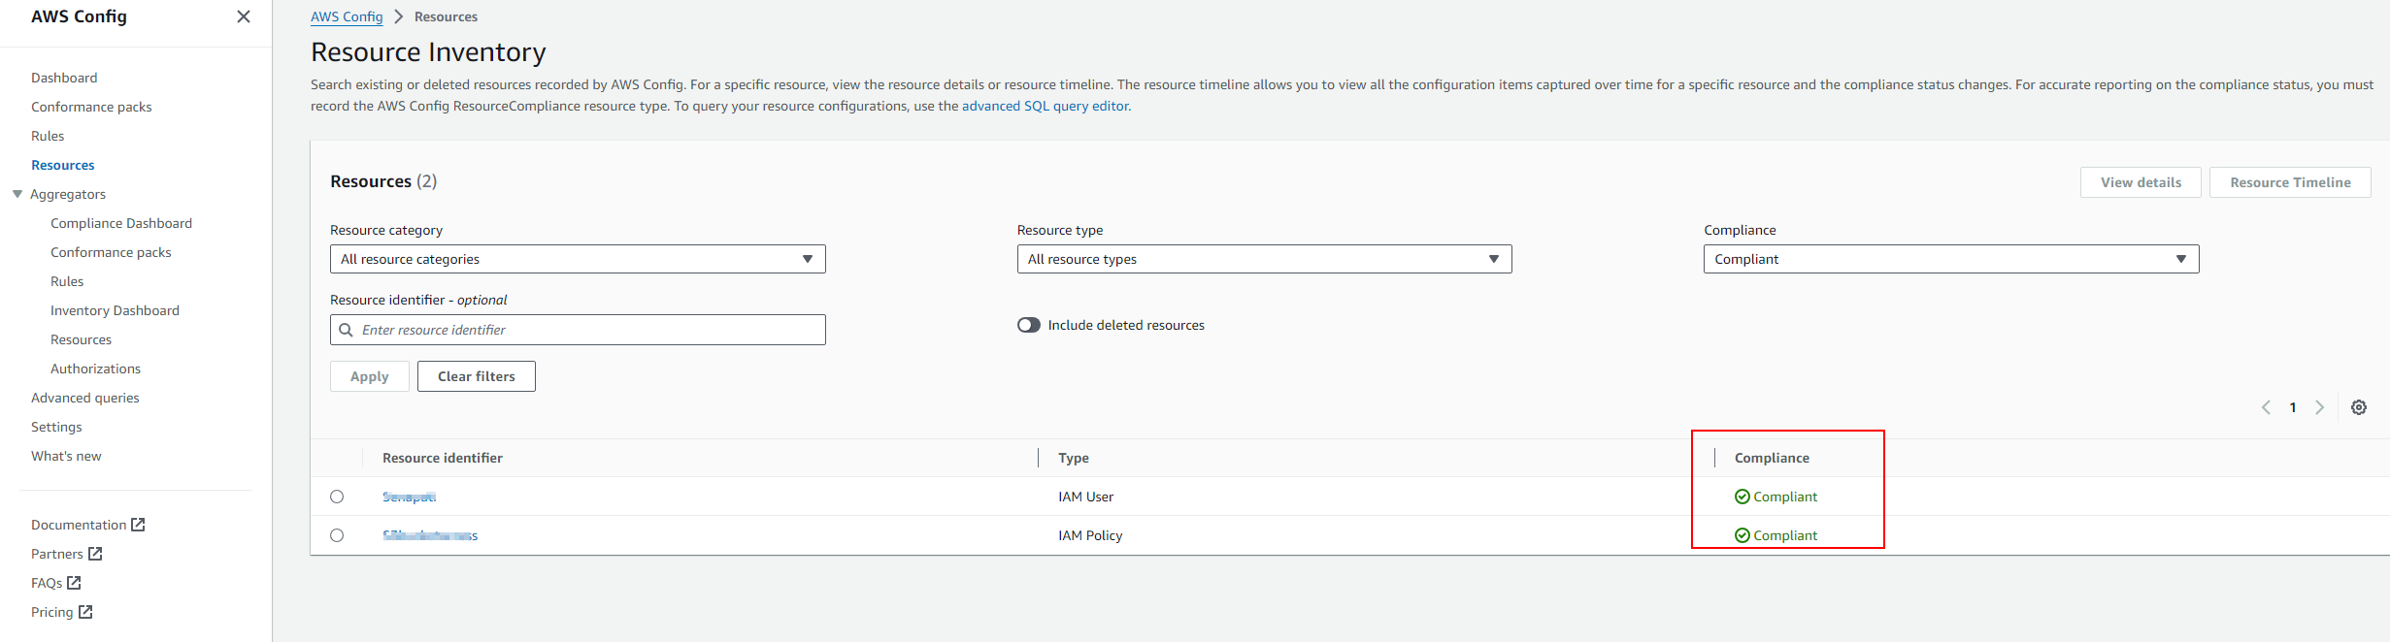Open Conformance packs in the sidebar
This screenshot has height=642, width=2390.
(91, 107)
